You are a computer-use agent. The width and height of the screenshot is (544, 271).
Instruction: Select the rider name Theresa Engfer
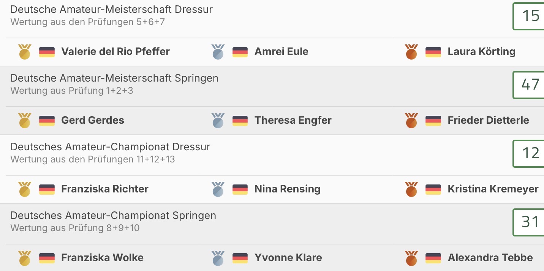pos(293,120)
